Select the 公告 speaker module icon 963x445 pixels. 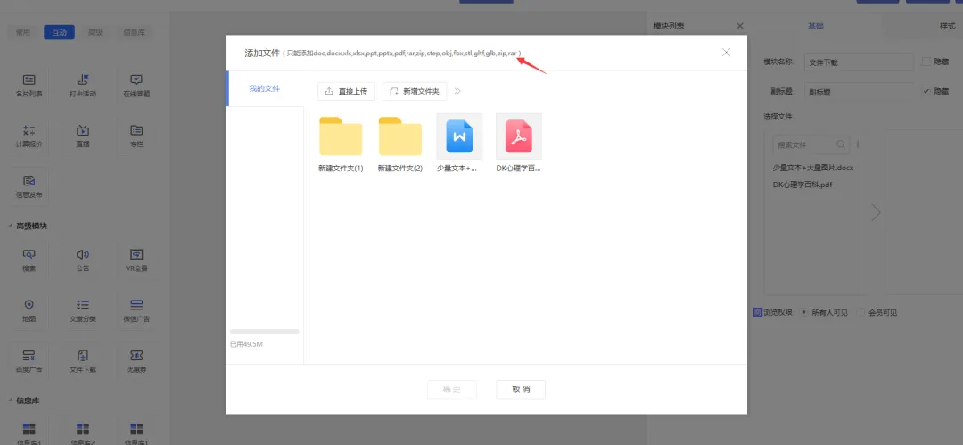pos(83,254)
